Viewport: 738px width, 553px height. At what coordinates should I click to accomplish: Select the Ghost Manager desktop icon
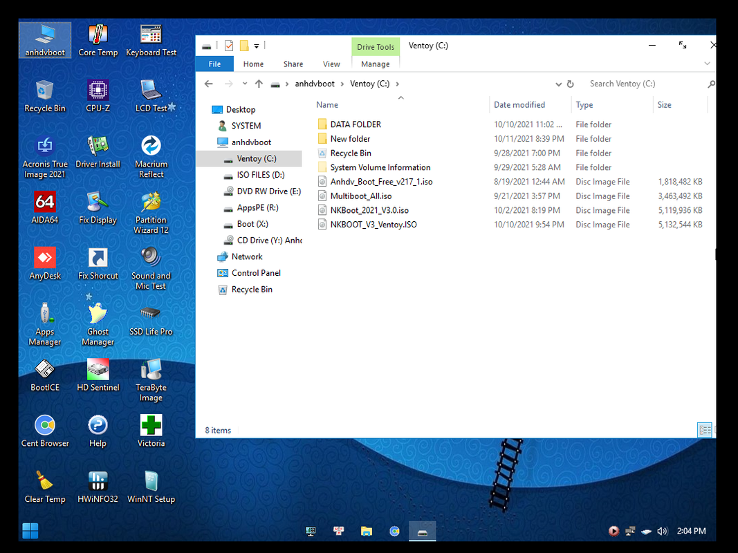pos(98,324)
